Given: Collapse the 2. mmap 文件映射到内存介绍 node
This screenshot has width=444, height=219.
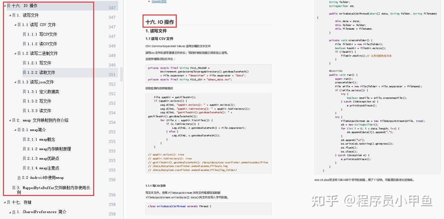Looking at the screenshot, I should tap(10, 121).
